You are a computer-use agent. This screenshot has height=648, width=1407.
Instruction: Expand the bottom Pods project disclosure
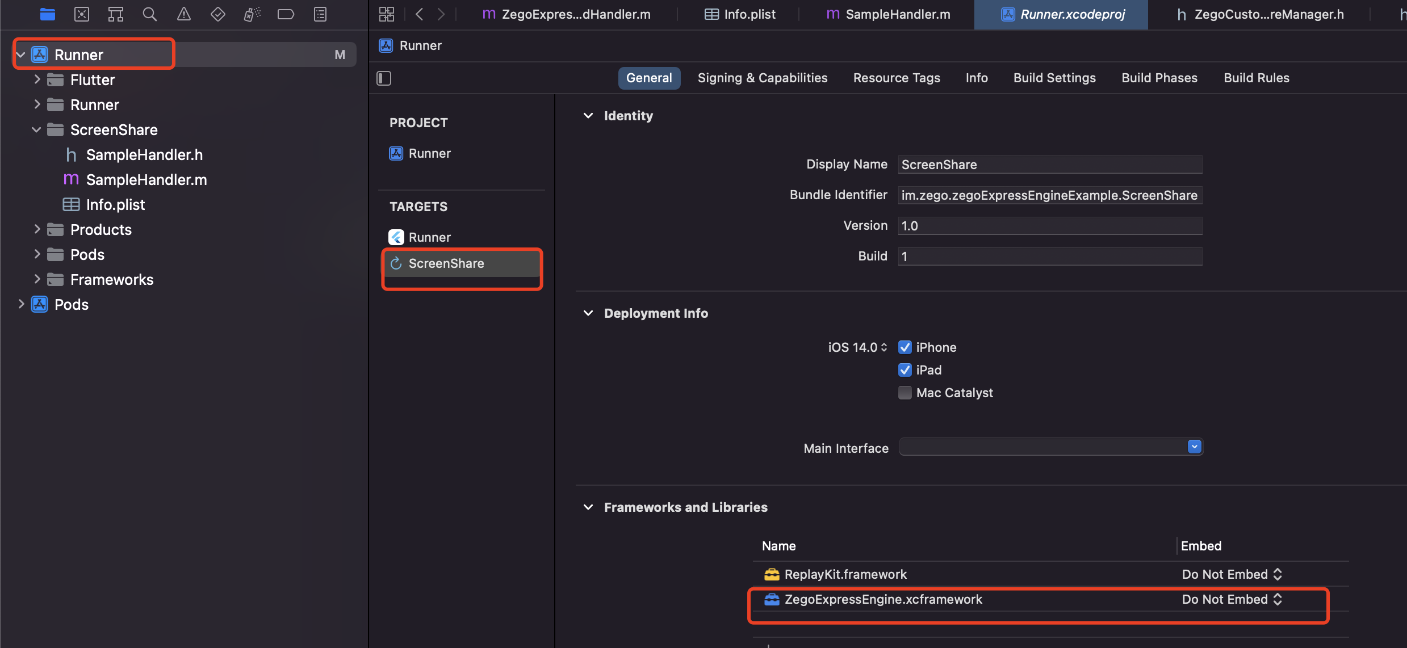click(21, 304)
